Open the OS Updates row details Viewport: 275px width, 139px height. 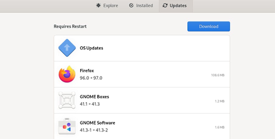(142, 48)
